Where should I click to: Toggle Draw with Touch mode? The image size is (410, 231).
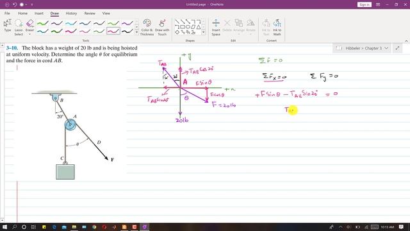click(x=162, y=27)
